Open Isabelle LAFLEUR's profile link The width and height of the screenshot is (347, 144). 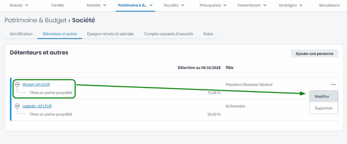point(37,106)
